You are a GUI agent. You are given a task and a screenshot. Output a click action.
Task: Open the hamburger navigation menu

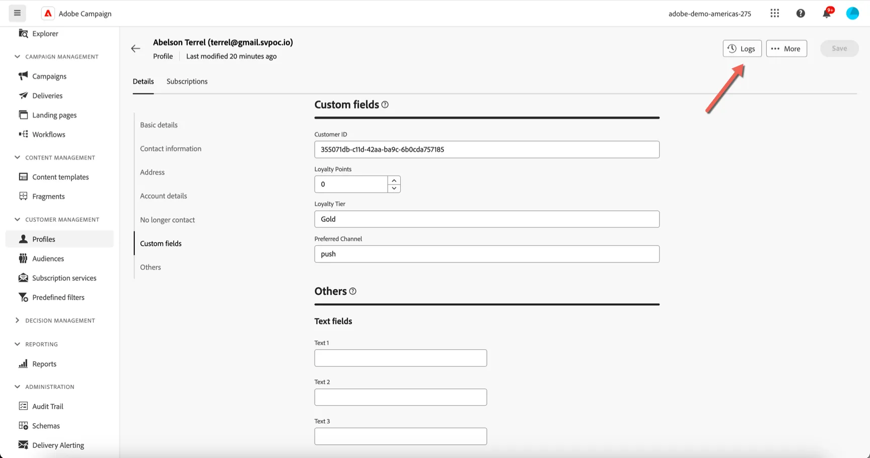pyautogui.click(x=17, y=13)
